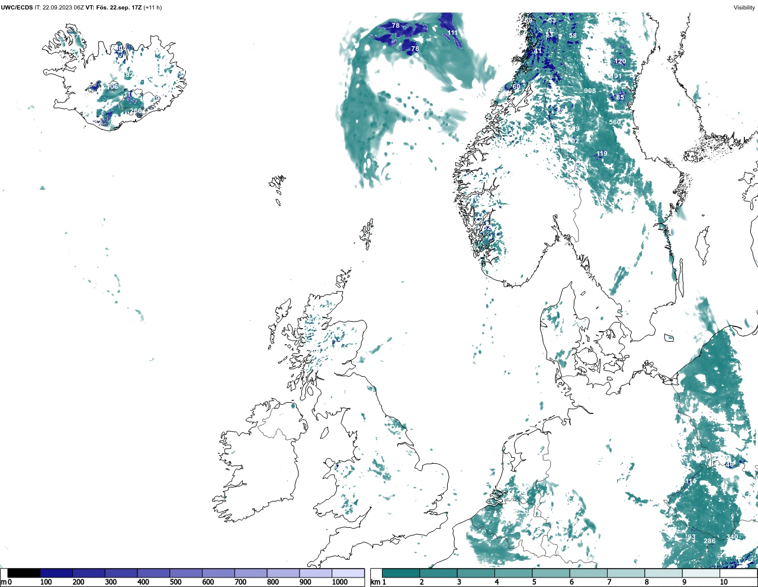Image resolution: width=758 pixels, height=587 pixels.
Task: Click the '(+11 h)' forecast offset text
Action: pyautogui.click(x=153, y=8)
